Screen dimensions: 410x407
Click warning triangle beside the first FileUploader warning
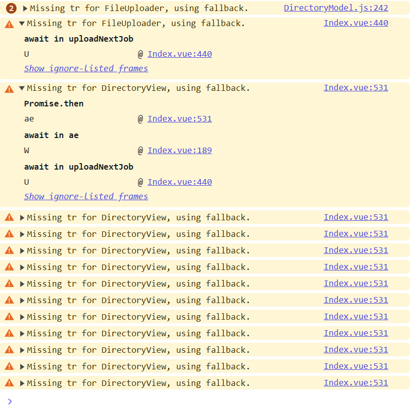pyautogui.click(x=8, y=23)
